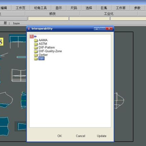The image size is (146, 146).
Task: Click the Update button
Action: [x=102, y=136]
